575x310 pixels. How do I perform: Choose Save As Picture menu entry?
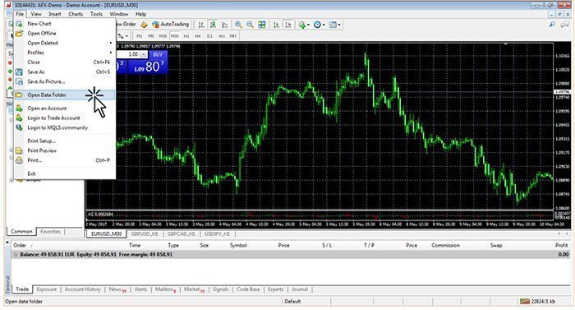(65, 81)
